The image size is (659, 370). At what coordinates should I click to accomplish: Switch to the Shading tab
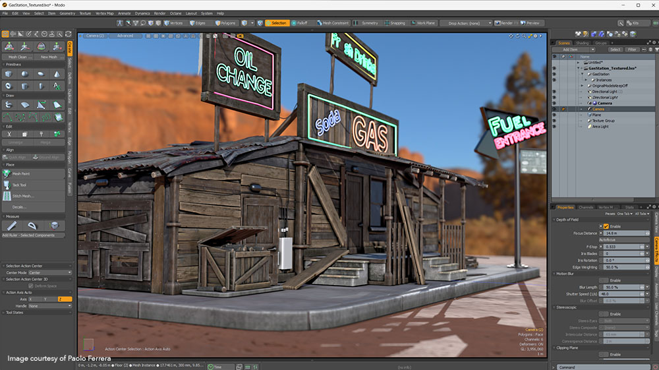click(x=583, y=43)
